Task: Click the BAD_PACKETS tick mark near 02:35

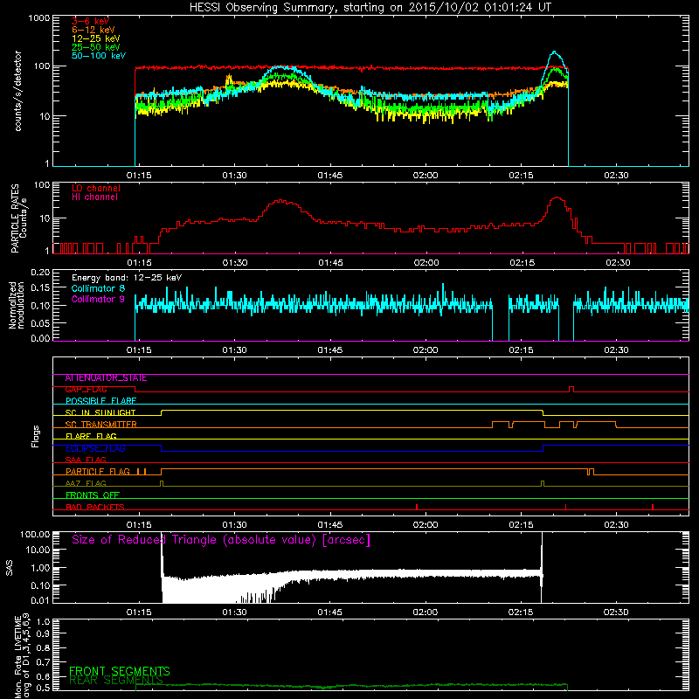Action: click(x=652, y=507)
